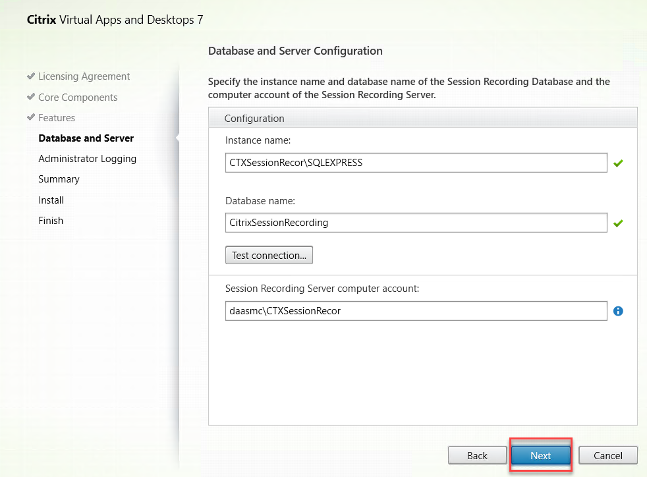Image resolution: width=647 pixels, height=477 pixels.
Task: Click green checkmark next to Instance name field
Action: [x=618, y=163]
